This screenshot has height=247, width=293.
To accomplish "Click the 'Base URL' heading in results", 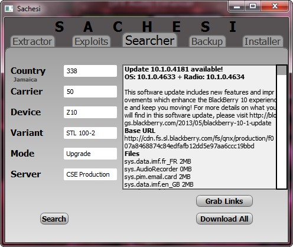I will pos(140,131).
